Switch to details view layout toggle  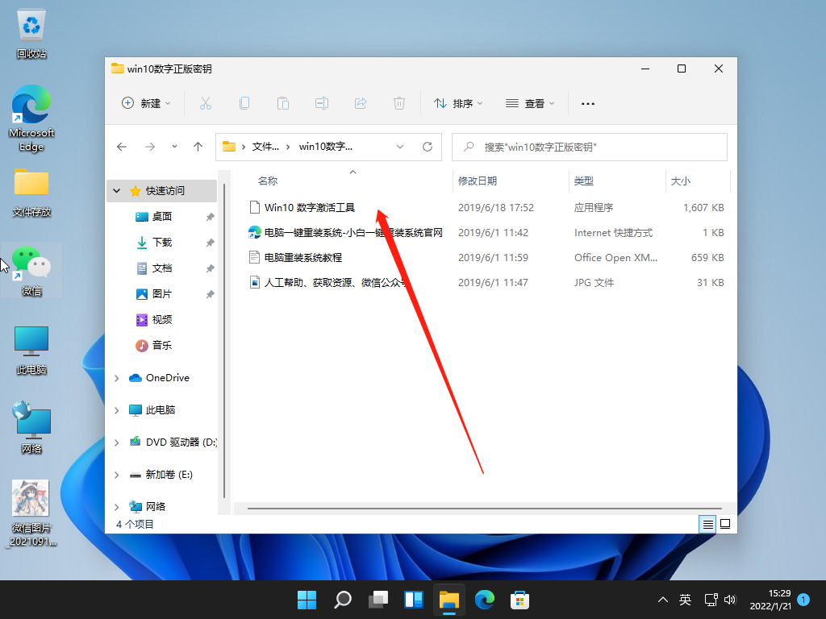(x=707, y=524)
